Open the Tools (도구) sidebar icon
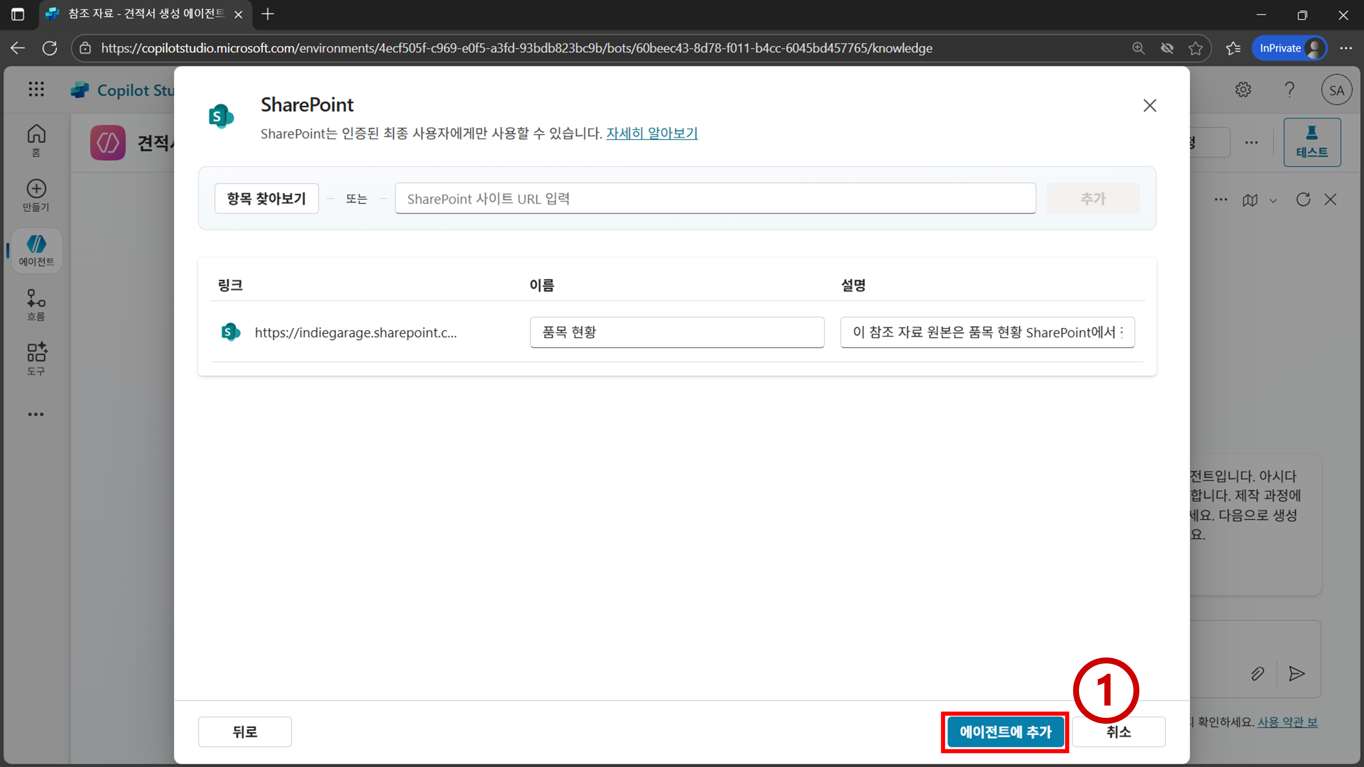 point(36,353)
